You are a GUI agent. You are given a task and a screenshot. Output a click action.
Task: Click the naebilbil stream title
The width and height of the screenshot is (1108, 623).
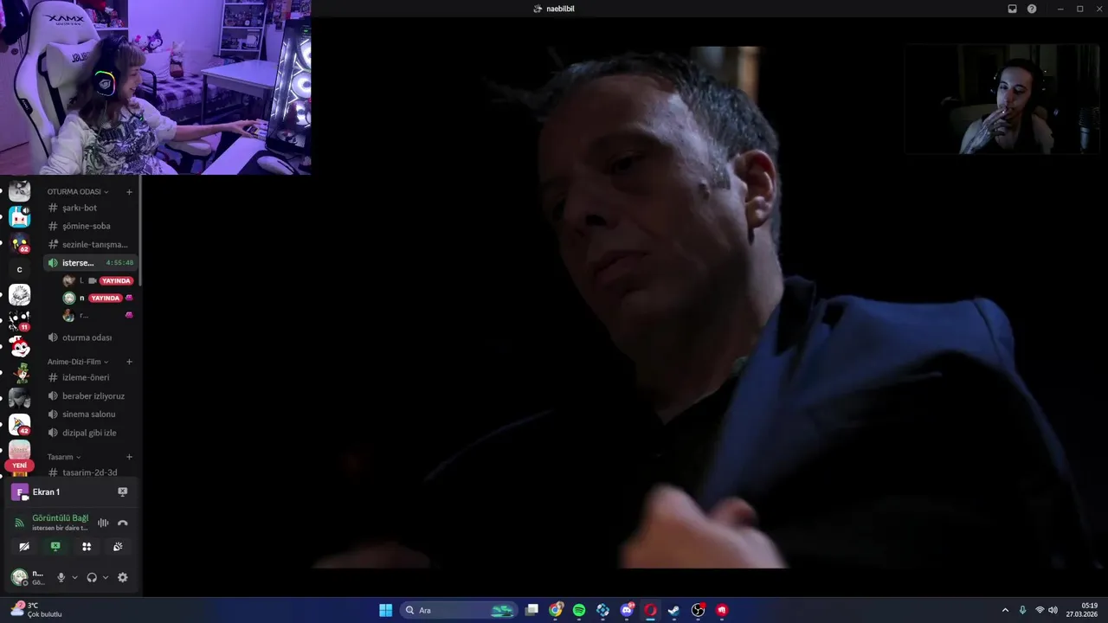pos(560,9)
